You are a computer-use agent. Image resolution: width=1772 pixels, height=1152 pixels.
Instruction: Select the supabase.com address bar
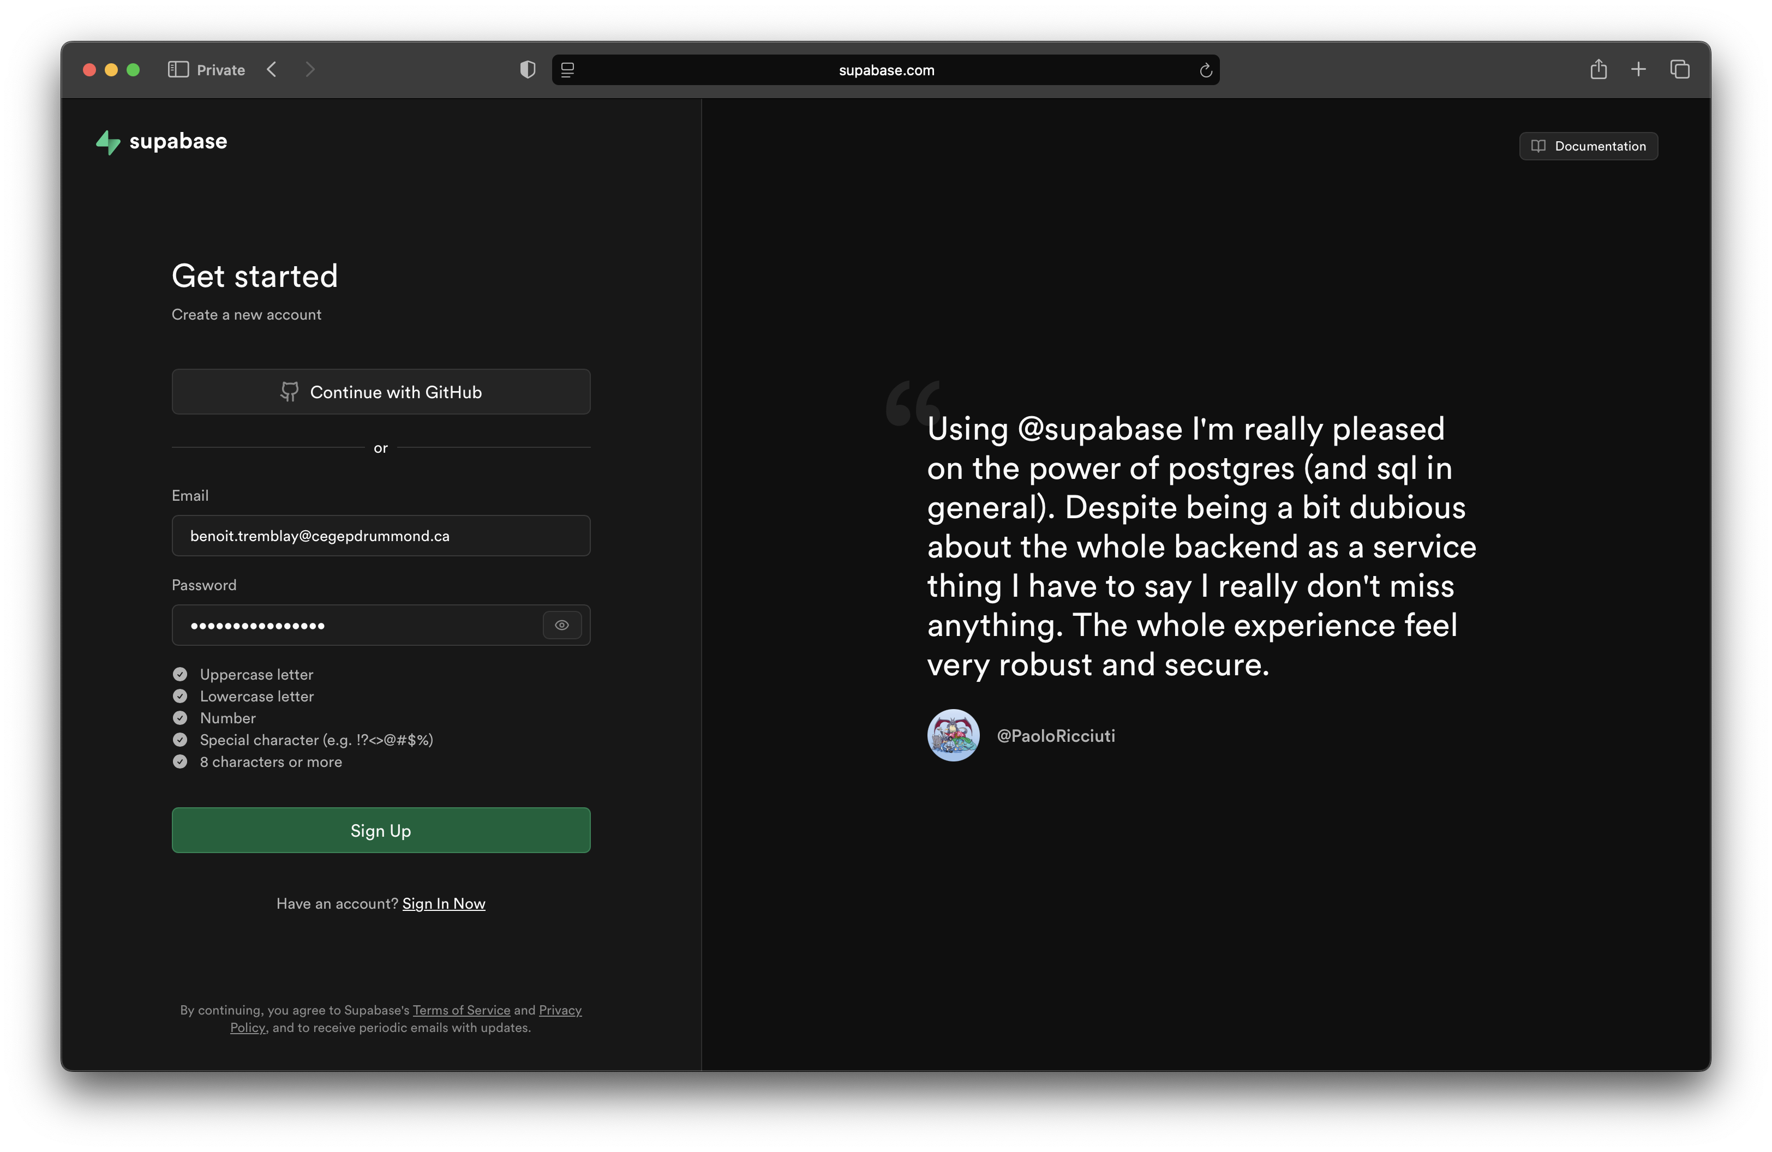[886, 70]
